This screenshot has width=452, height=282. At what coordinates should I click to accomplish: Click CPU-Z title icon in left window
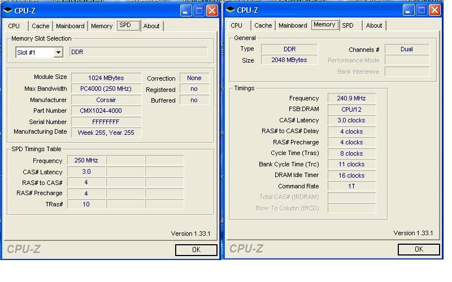click(7, 11)
